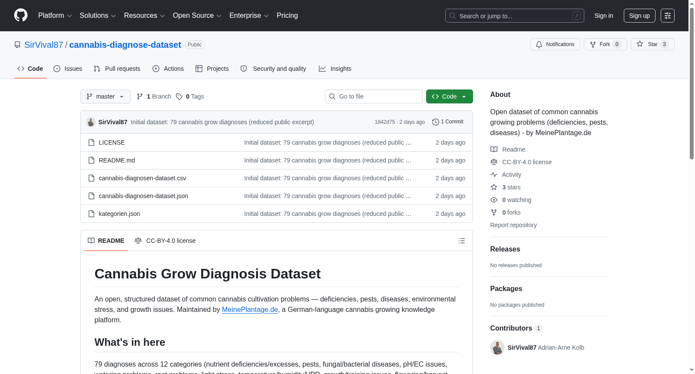
Task: Select the CC-BY-4.0 license tab
Action: [165, 241]
